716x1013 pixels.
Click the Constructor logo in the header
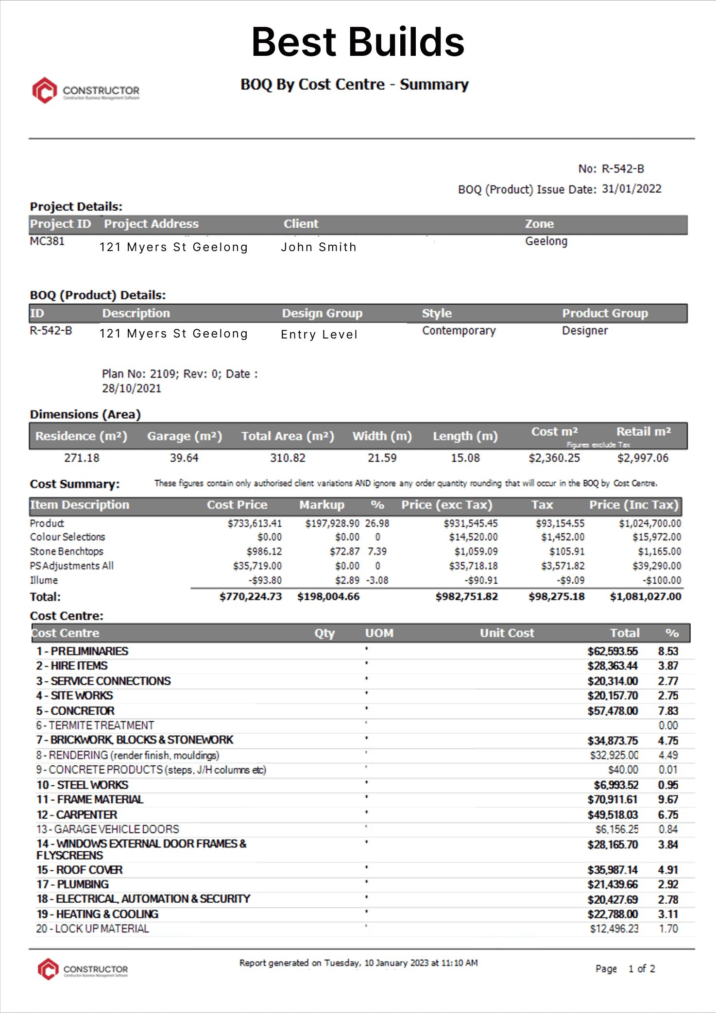coord(86,90)
